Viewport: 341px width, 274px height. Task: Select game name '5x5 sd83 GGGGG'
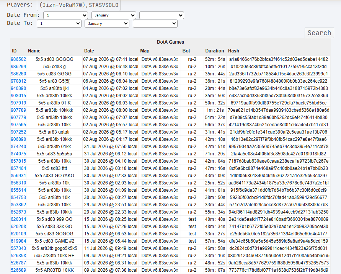[54, 59]
